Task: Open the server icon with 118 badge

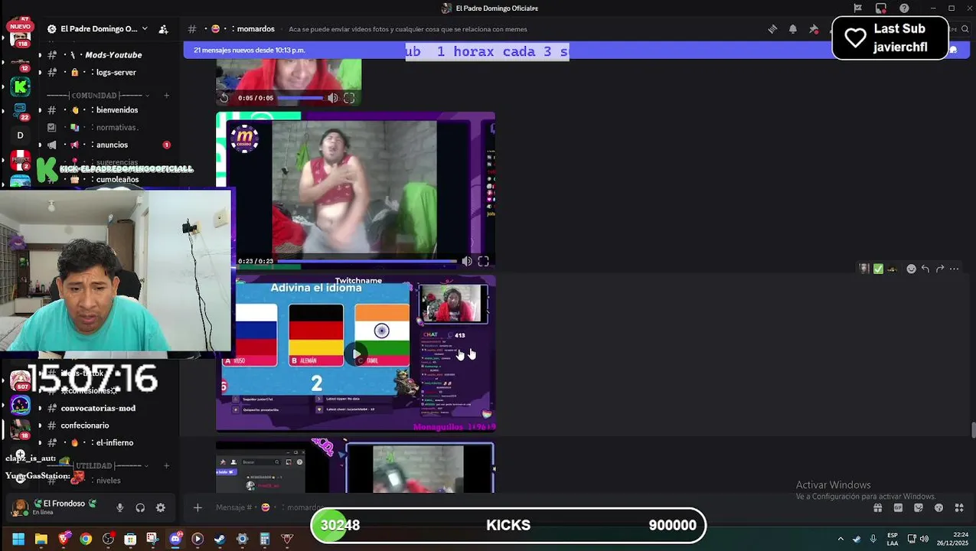Action: [21, 37]
